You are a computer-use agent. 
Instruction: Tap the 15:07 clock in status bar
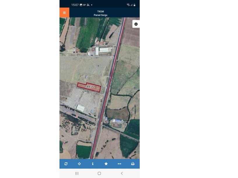coord(75,5)
